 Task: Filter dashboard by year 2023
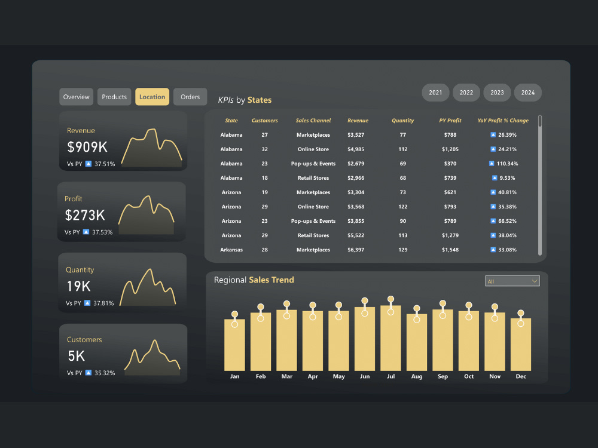(497, 93)
